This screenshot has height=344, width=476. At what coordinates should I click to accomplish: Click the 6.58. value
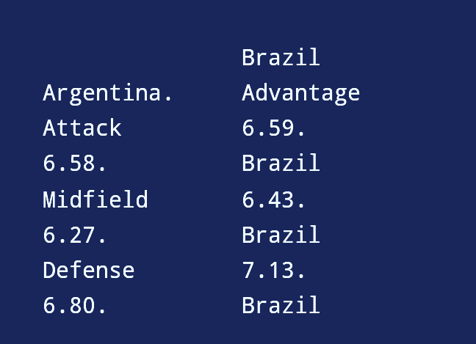pos(75,164)
